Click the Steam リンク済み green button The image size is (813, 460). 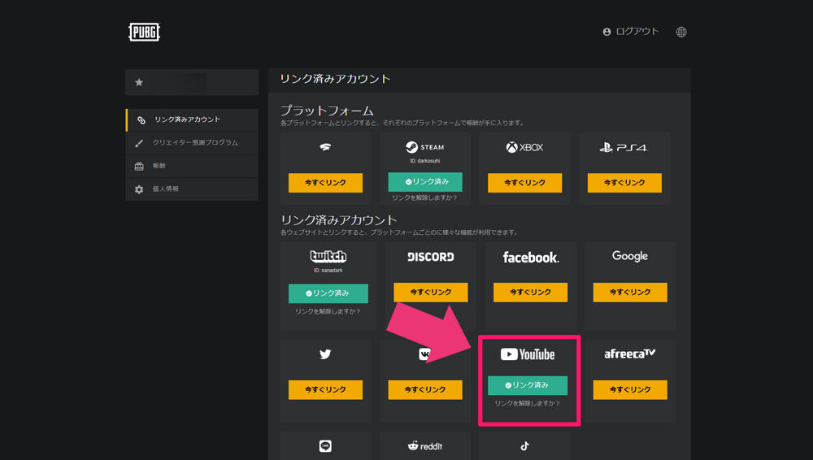coord(425,181)
